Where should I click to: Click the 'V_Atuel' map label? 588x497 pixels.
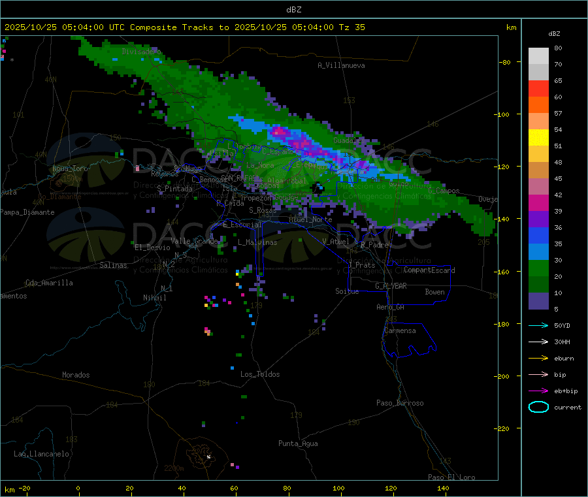[x=336, y=242]
